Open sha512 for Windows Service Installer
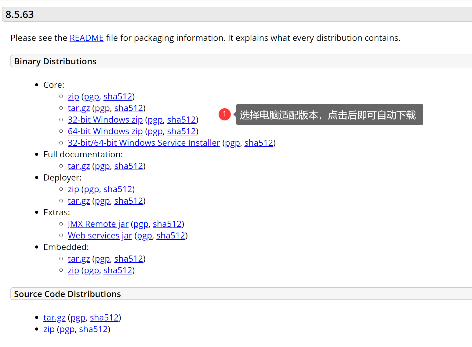 [259, 143]
